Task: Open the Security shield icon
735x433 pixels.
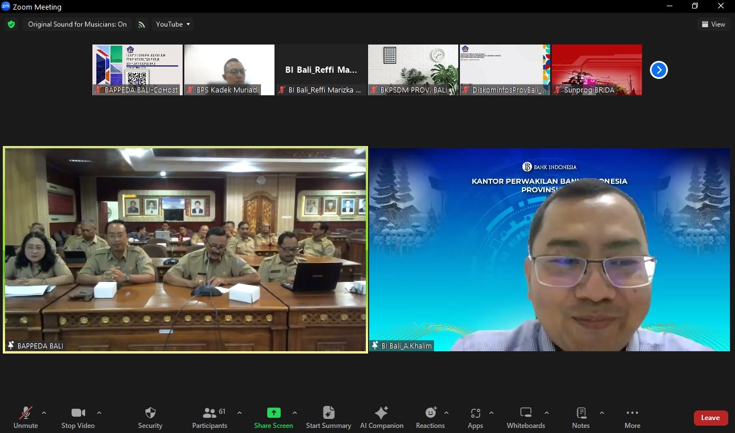Action: tap(149, 413)
